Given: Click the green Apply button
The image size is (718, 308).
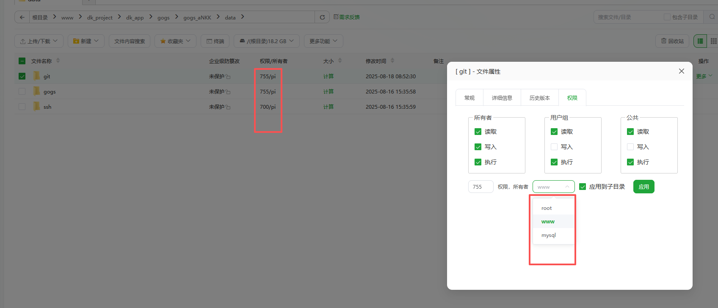Looking at the screenshot, I should pos(644,187).
